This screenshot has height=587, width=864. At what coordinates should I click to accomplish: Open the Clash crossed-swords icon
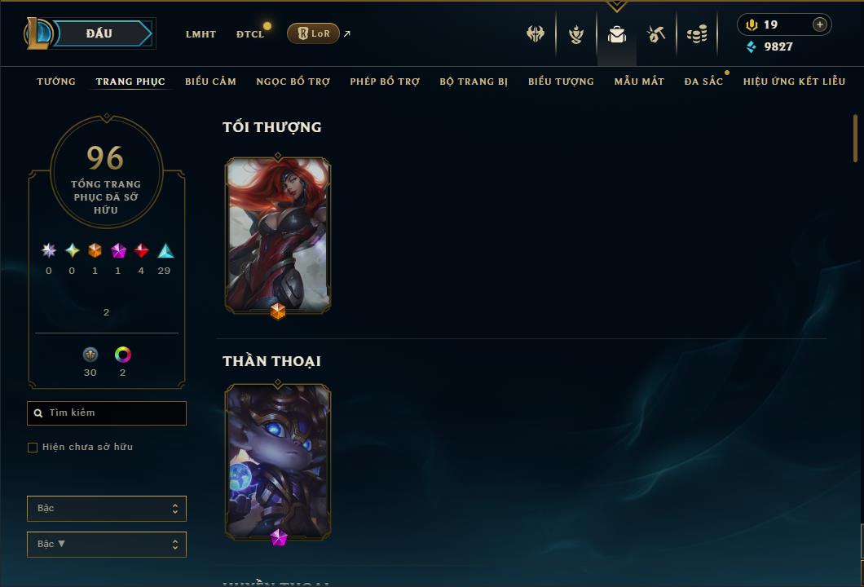tap(535, 33)
